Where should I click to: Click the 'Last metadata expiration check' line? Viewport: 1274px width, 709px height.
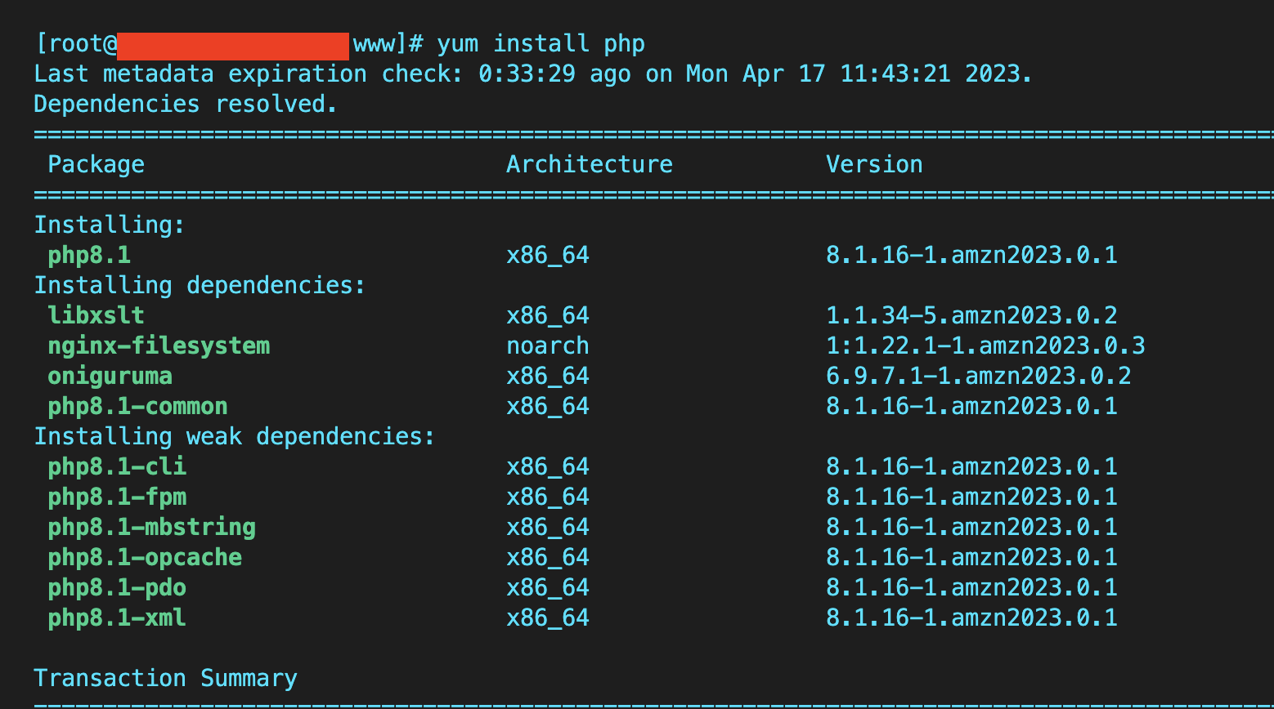(x=533, y=74)
